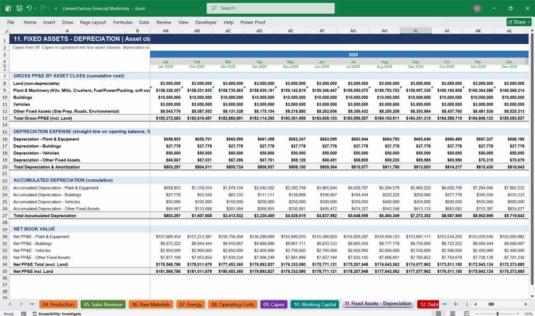Click the Search box in title bar
Viewport: 535px width, 316px height.
pyautogui.click(x=270, y=8)
